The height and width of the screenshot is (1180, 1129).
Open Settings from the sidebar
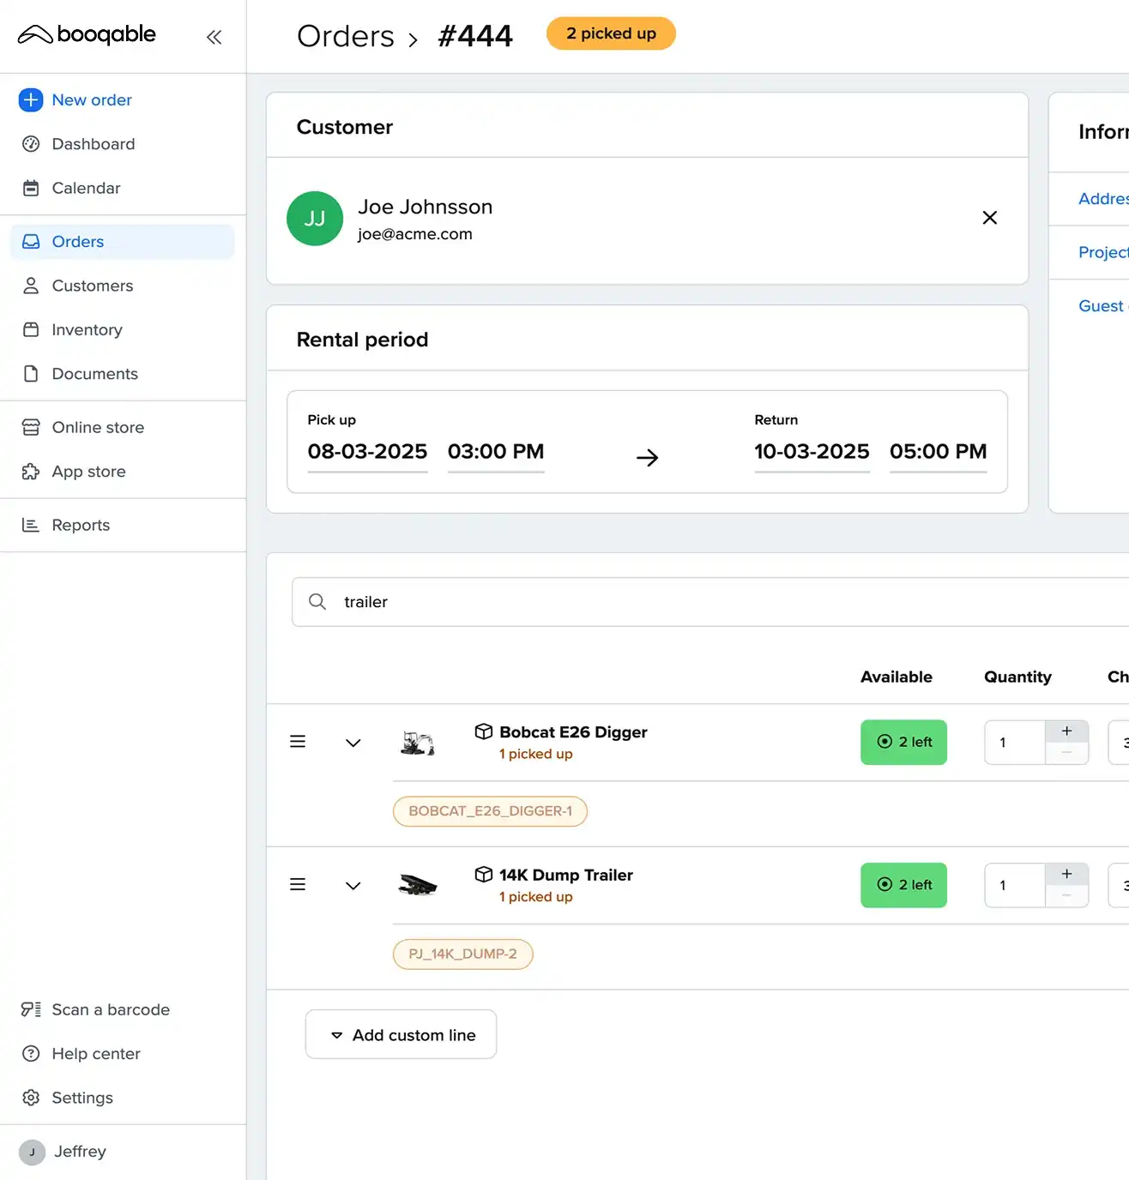point(82,1098)
